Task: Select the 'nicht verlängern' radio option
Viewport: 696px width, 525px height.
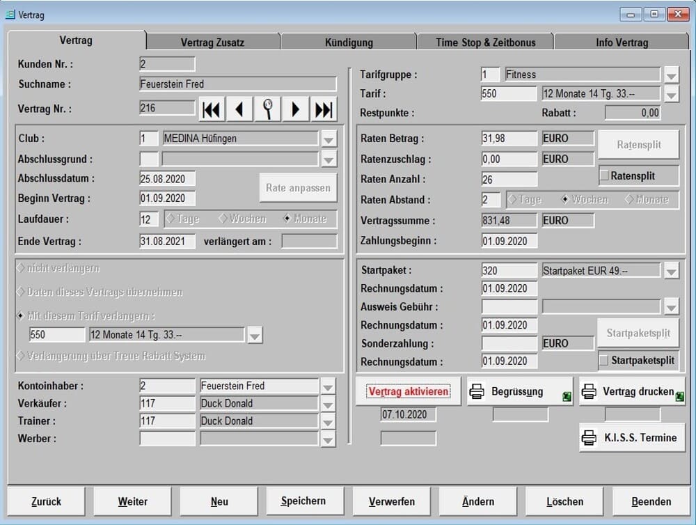Action: tap(20, 269)
